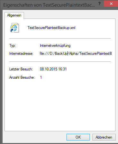Image resolution: width=118 pixels, height=144 pixels.
Task: Click the separator line below the file name
Action: pos(60,38)
